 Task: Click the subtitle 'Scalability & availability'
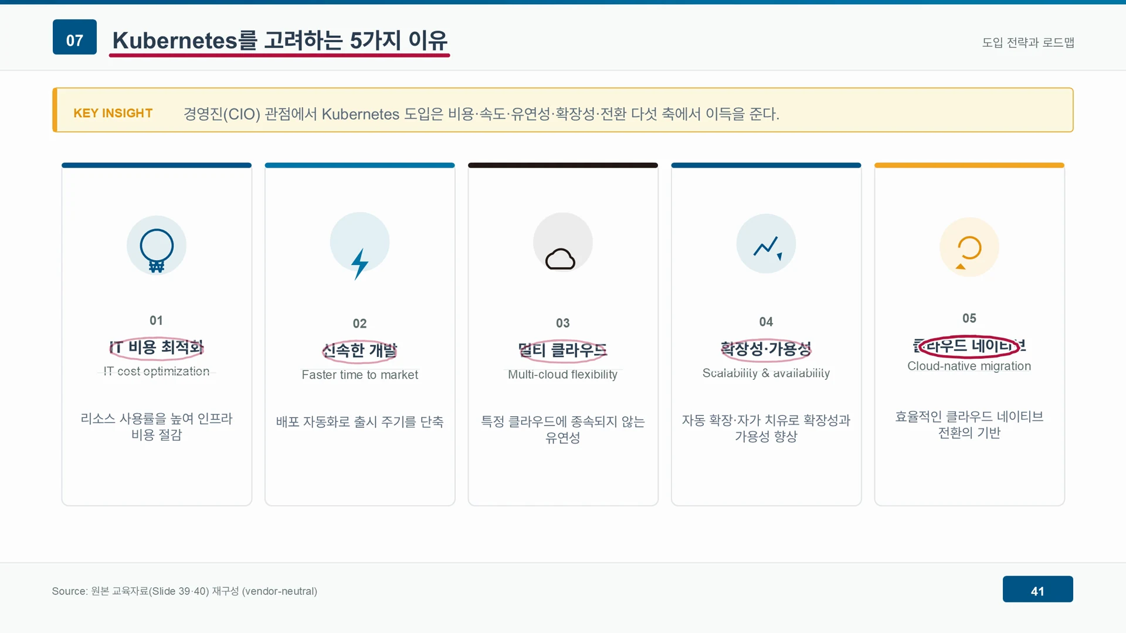click(766, 373)
